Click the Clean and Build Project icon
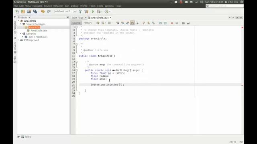 tap(86, 12)
